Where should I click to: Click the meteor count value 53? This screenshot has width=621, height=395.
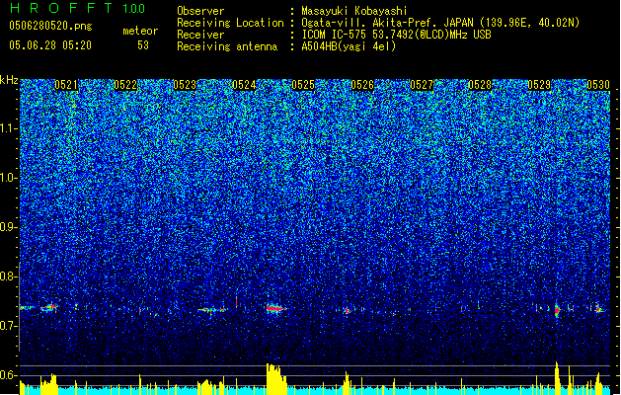click(143, 45)
